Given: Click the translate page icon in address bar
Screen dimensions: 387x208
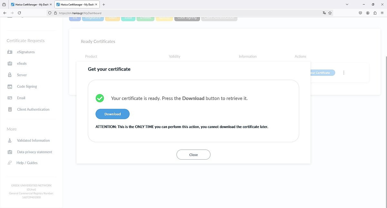Looking at the screenshot, I should pos(324,13).
